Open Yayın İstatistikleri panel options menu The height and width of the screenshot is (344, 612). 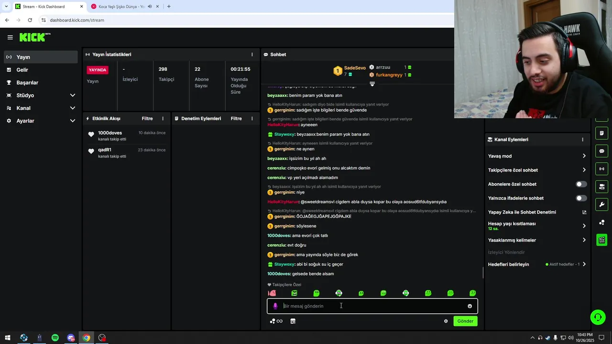pyautogui.click(x=252, y=54)
